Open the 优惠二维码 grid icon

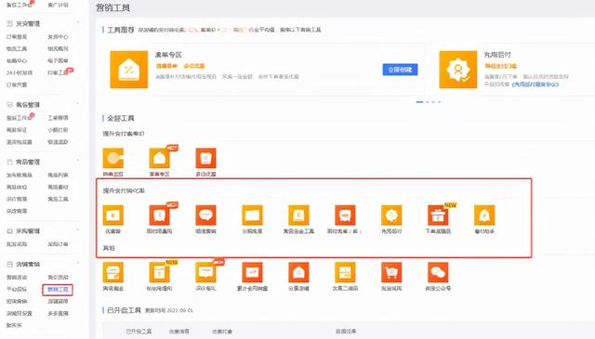345,272
